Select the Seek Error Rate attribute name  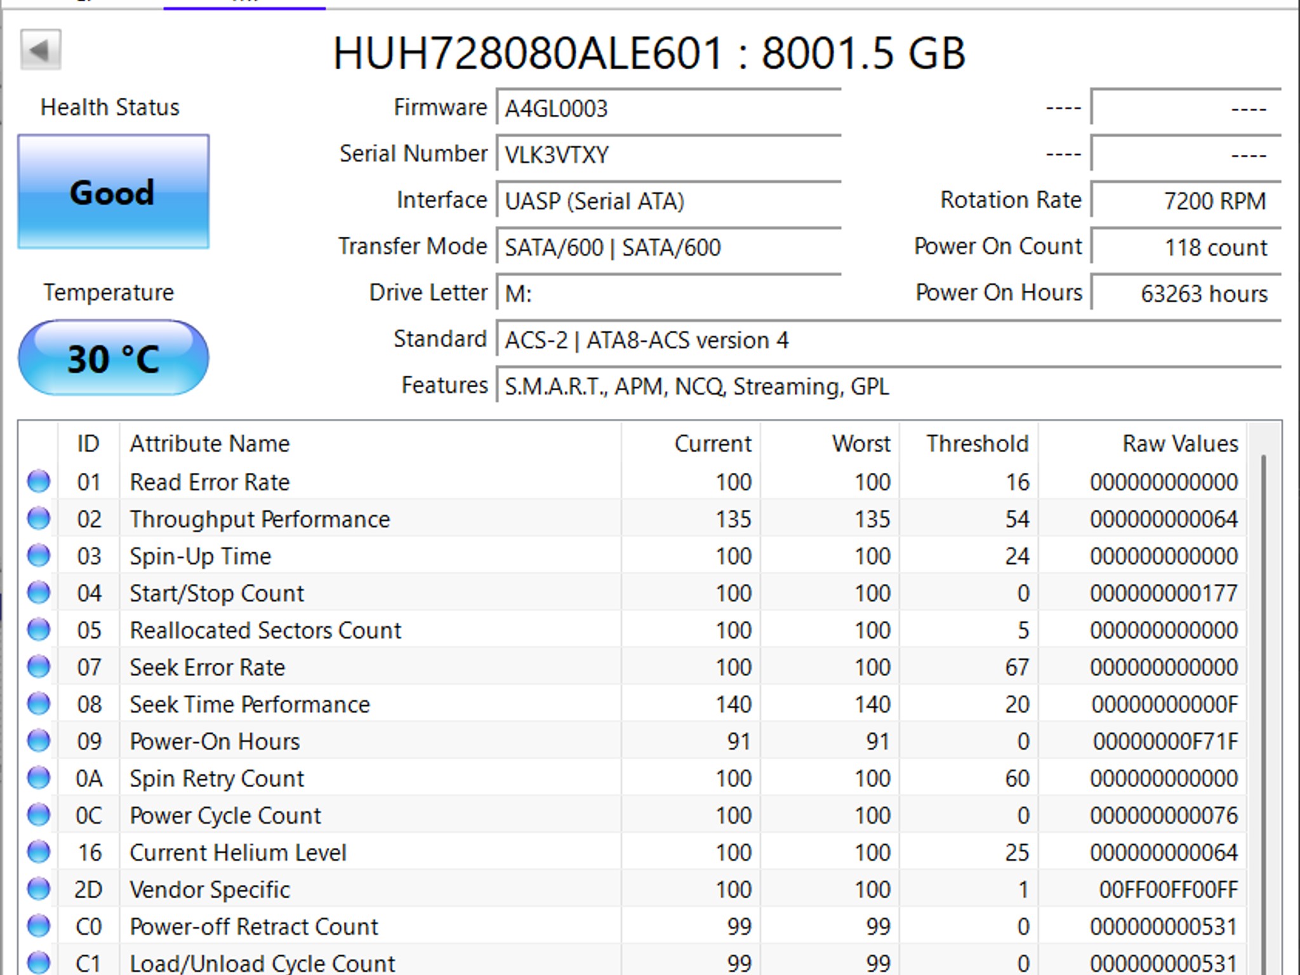point(208,668)
